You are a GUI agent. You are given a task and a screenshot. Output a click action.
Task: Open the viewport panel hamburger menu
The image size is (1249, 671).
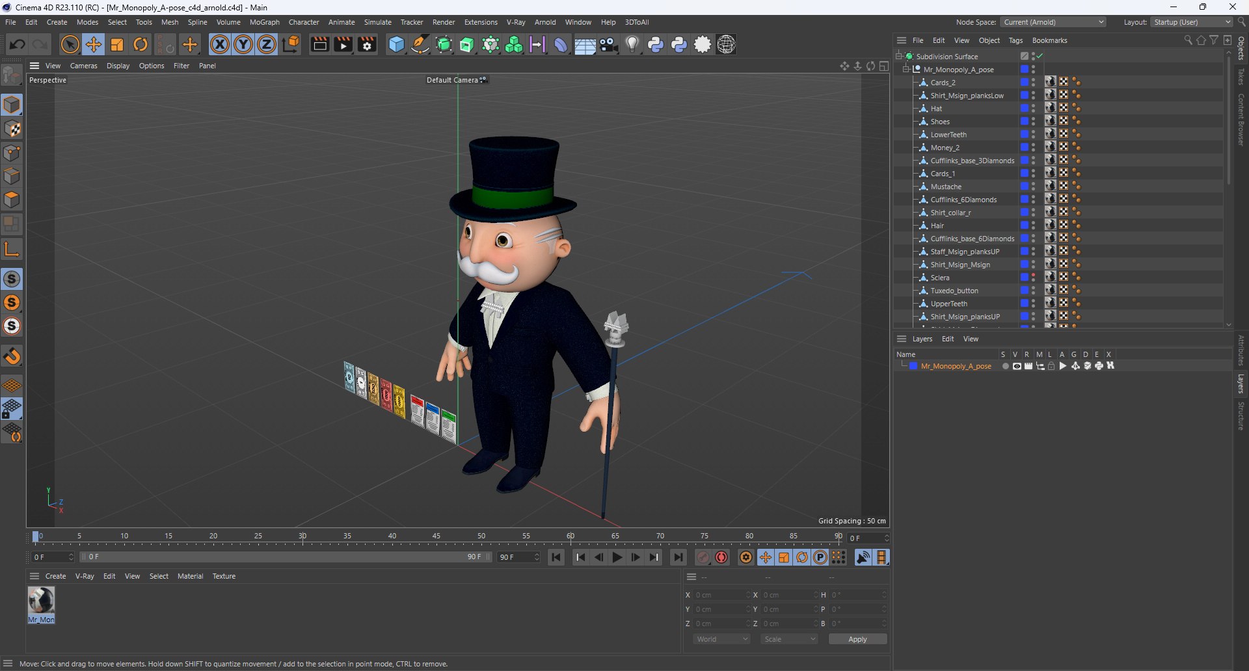pyautogui.click(x=34, y=66)
